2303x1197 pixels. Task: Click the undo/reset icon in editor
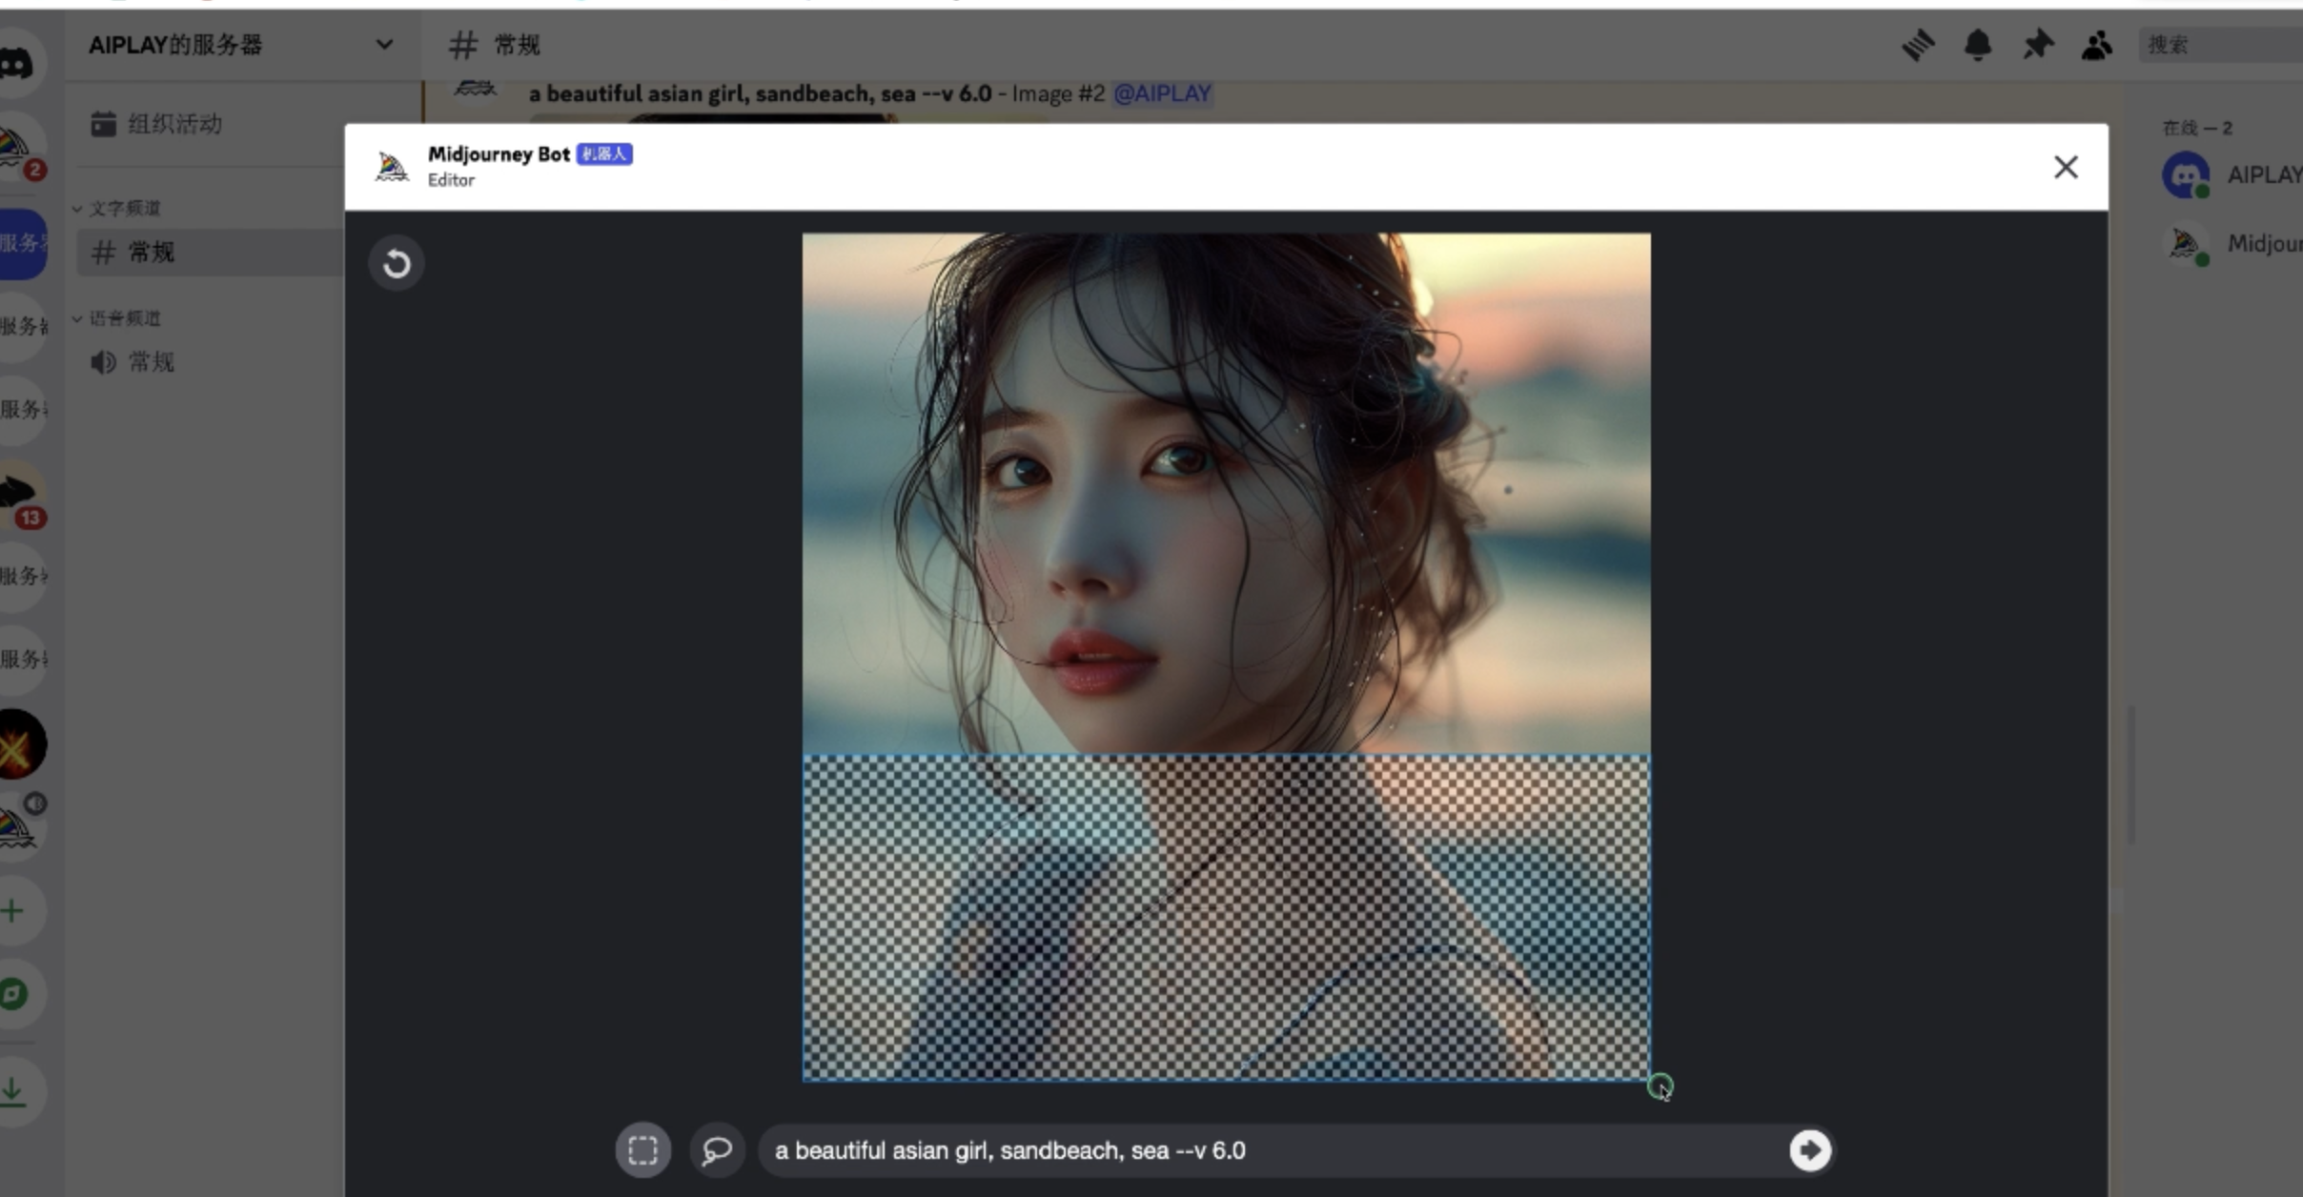(397, 263)
